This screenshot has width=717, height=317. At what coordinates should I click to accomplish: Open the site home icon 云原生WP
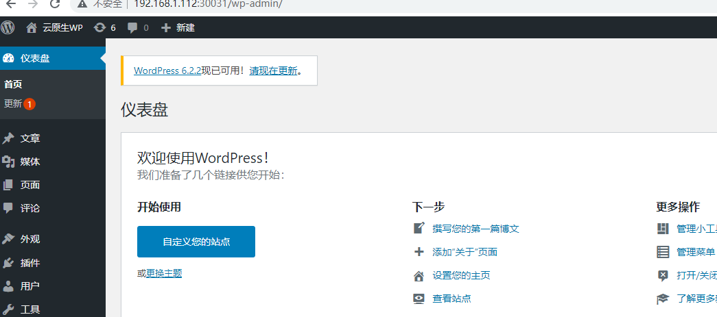point(32,28)
